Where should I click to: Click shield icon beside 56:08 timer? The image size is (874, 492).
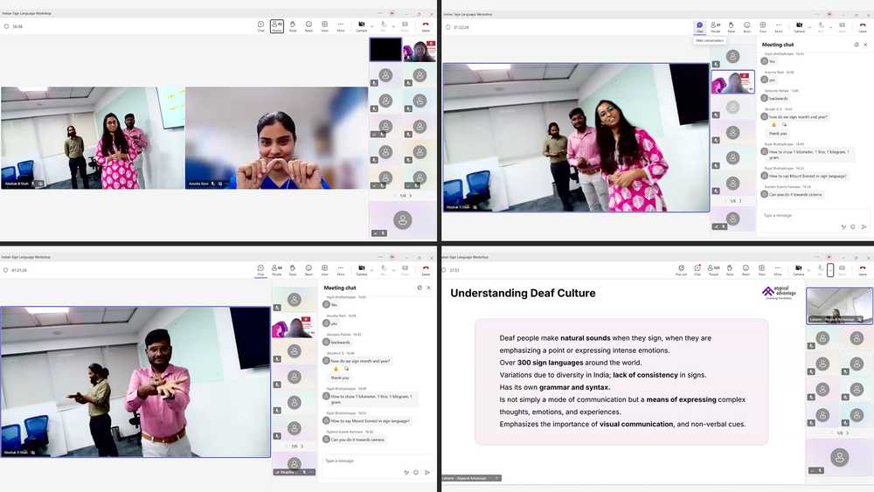[6, 26]
